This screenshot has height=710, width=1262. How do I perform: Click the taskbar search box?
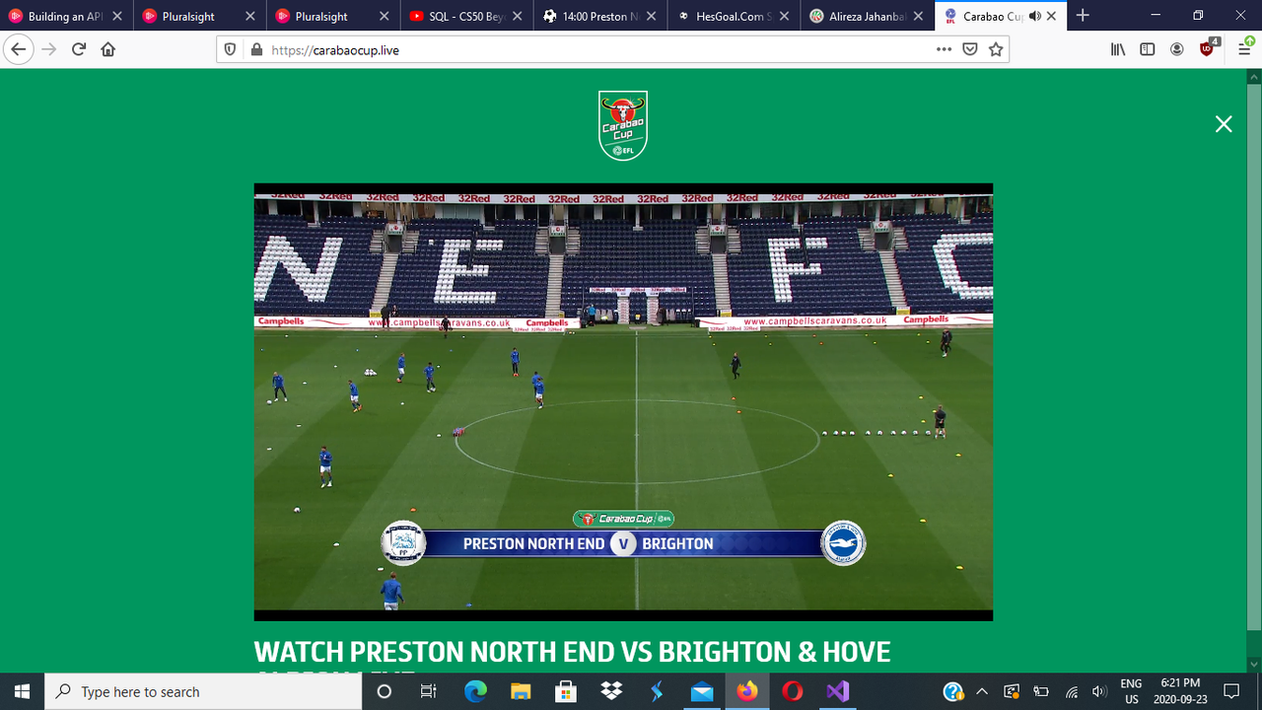(204, 691)
